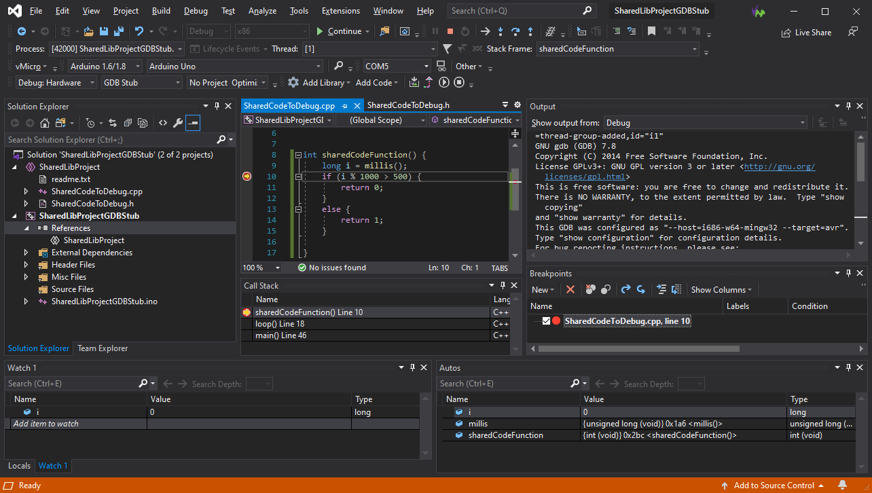The image size is (872, 493).
Task: Click Go To Source Code icon in Breakpoints
Action: click(x=661, y=289)
